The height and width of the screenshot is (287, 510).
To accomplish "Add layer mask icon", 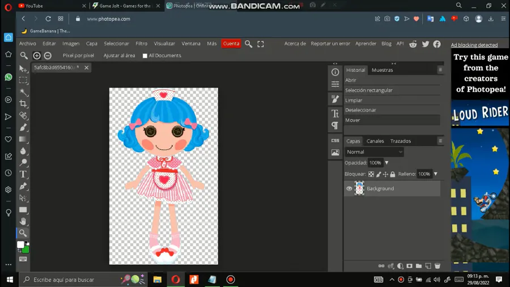I will (x=410, y=266).
